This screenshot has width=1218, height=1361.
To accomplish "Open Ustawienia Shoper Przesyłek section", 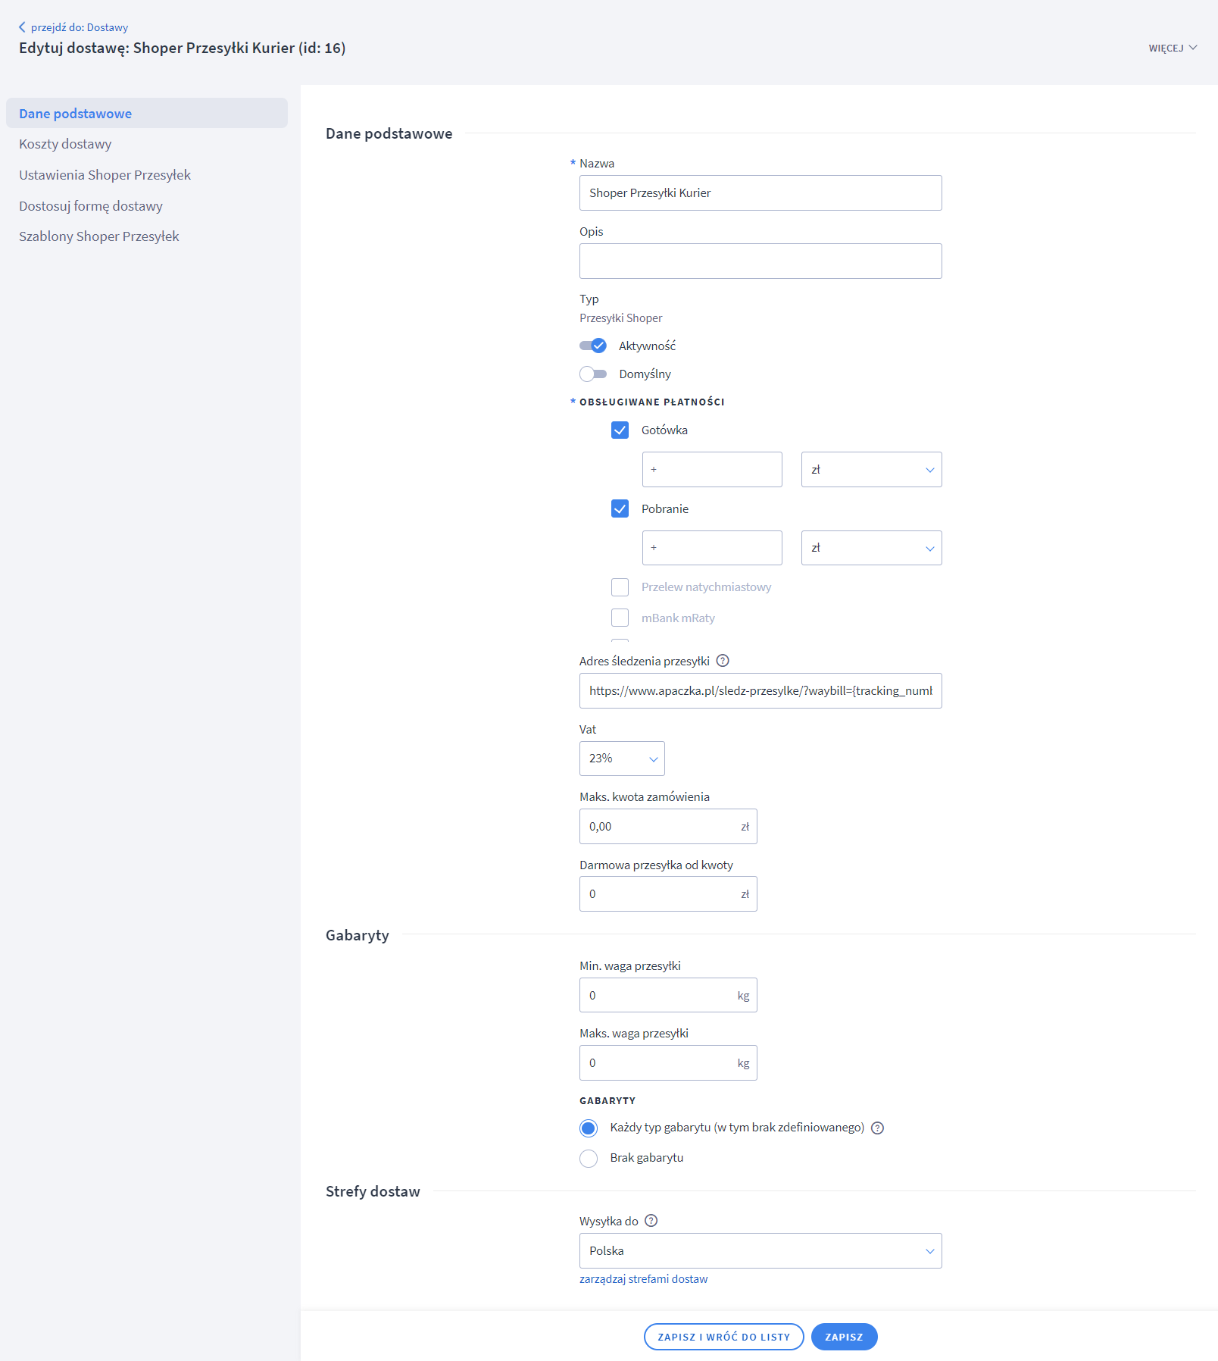I will coord(105,175).
